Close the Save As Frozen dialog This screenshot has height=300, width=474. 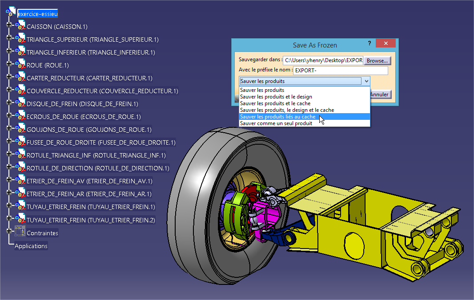tap(386, 43)
